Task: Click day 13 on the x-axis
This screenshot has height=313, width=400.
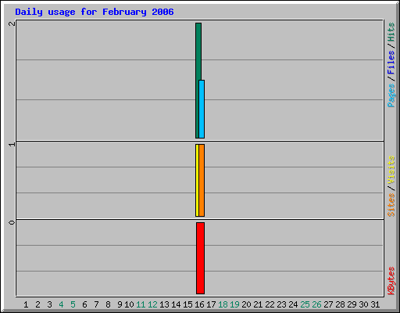Action: (164, 304)
